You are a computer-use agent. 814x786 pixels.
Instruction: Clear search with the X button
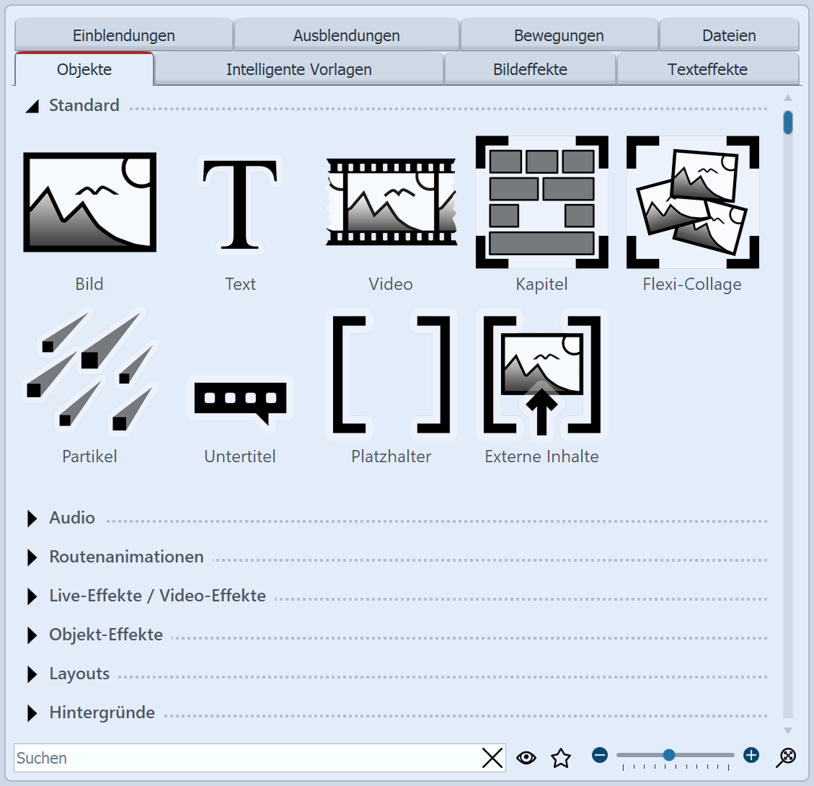tap(492, 758)
